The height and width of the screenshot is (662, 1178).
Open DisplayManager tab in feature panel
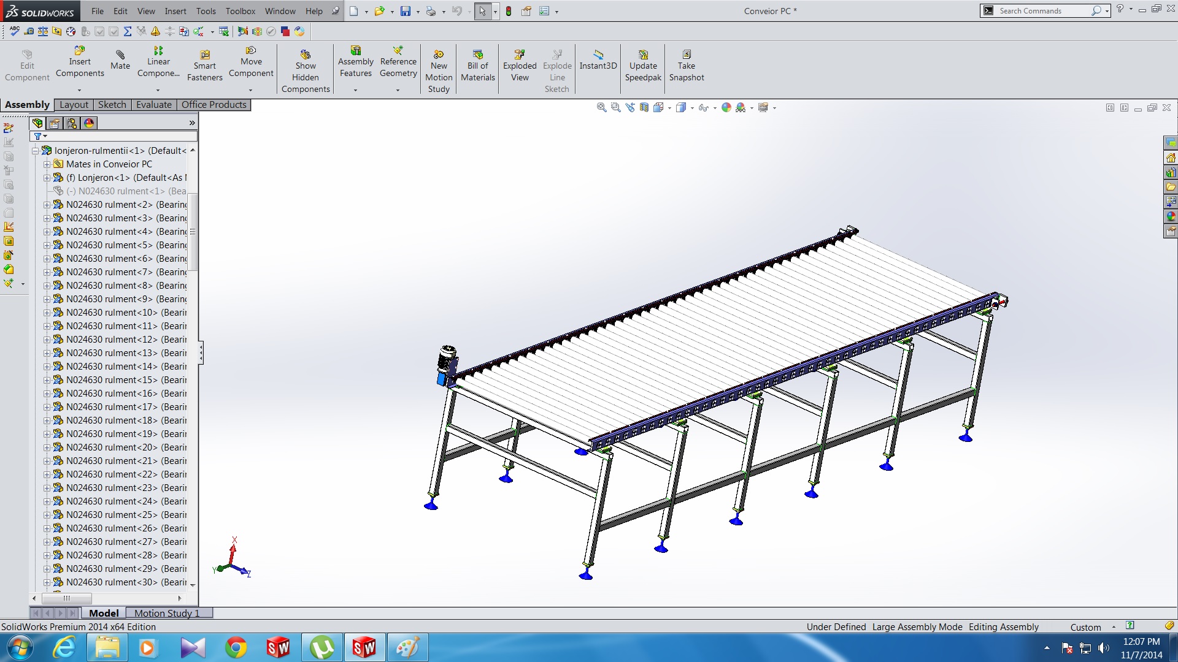pyautogui.click(x=89, y=123)
